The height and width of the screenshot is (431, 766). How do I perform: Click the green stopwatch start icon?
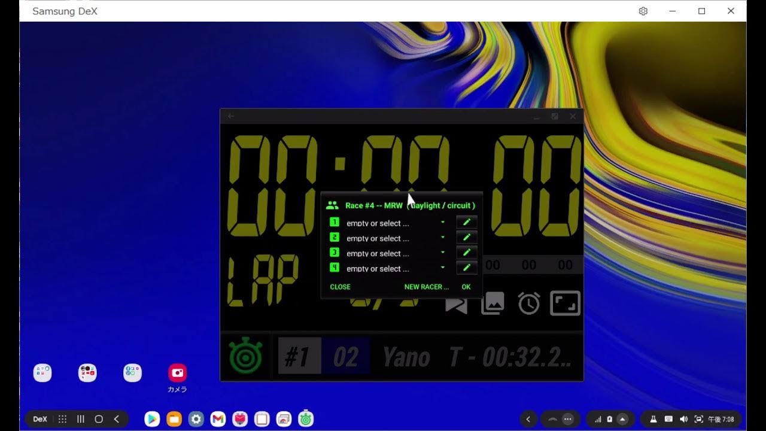[245, 356]
